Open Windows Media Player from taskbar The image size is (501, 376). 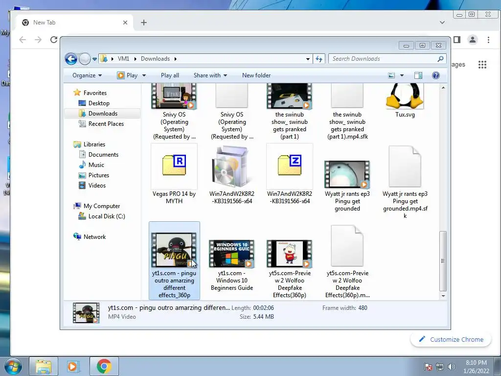click(x=72, y=366)
